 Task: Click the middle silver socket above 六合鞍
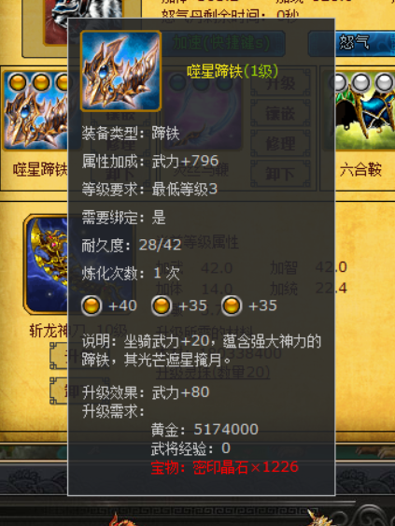tap(361, 82)
